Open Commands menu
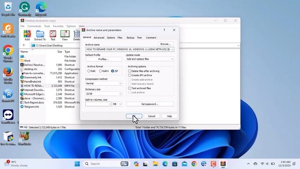Viewport: 300px width, 169px height. click(34, 26)
